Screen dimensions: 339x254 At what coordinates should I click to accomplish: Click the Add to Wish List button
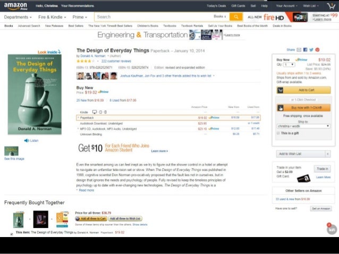301,154
